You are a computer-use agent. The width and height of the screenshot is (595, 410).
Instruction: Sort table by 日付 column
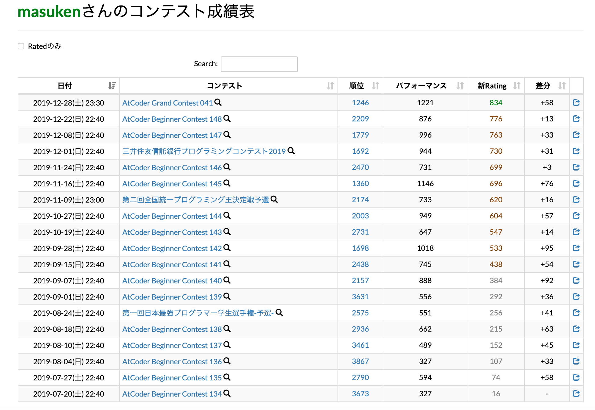(69, 86)
